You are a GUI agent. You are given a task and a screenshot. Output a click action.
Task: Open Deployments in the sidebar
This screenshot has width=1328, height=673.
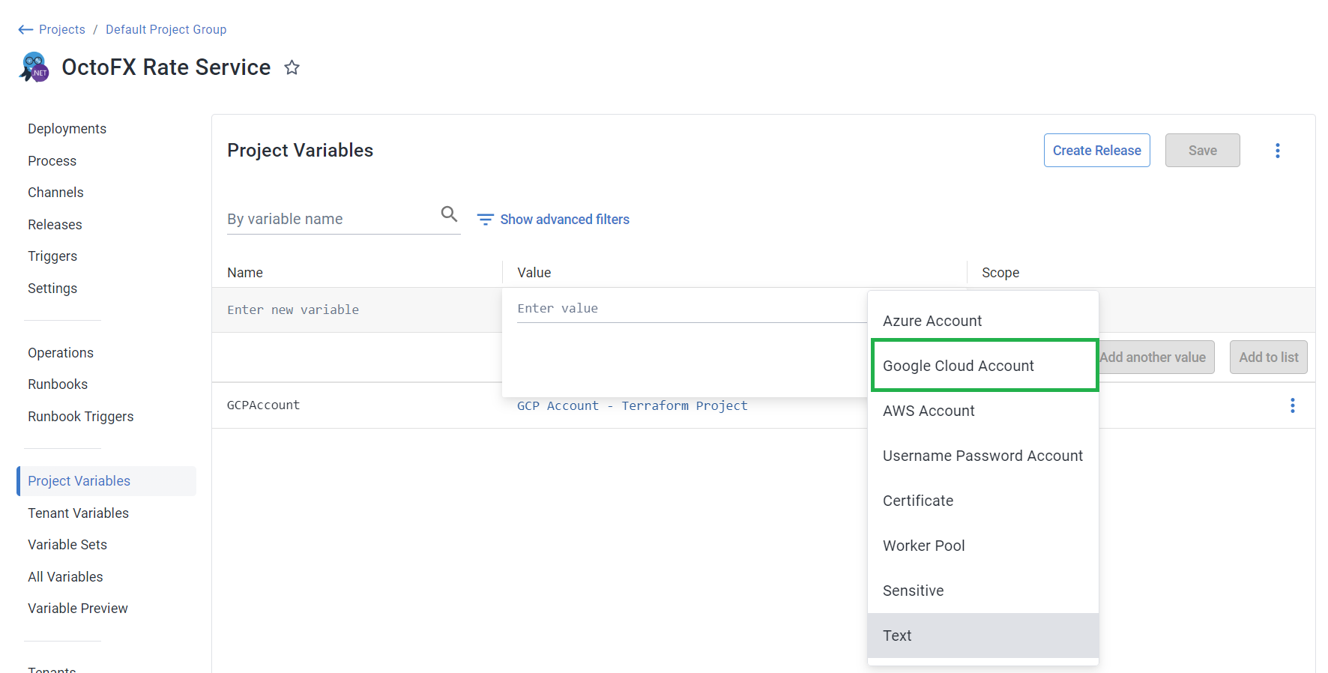(67, 129)
